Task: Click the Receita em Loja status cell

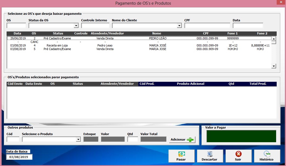Action: pyautogui.click(x=57, y=45)
